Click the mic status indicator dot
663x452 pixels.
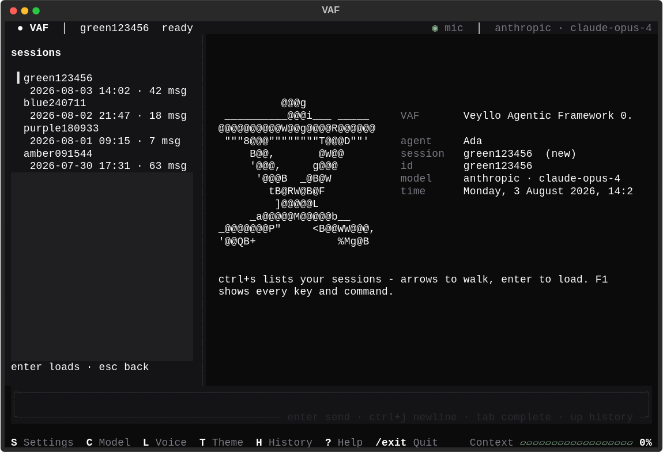[435, 28]
